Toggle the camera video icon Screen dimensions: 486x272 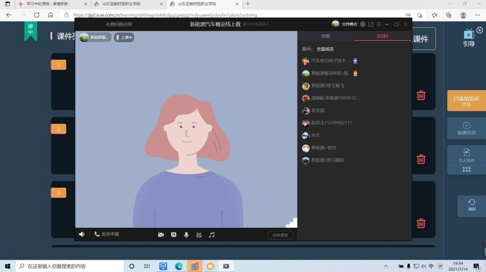coord(161,235)
